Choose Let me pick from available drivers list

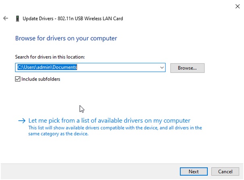[x=109, y=121]
